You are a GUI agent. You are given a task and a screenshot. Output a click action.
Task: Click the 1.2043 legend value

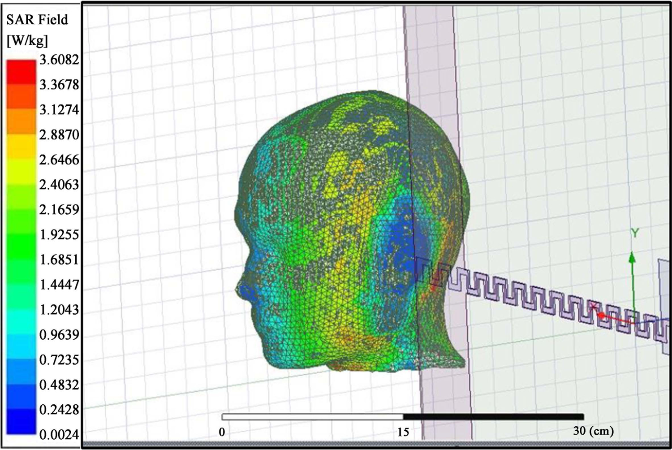[x=59, y=310]
